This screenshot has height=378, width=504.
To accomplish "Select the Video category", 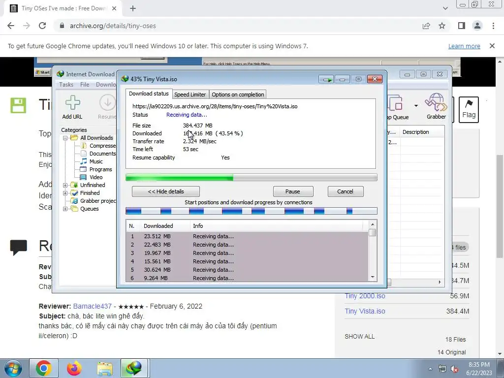I will [91, 177].
